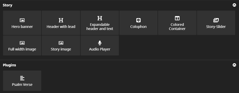
Task: Click the Hero banner image icon
Action: (22, 20)
